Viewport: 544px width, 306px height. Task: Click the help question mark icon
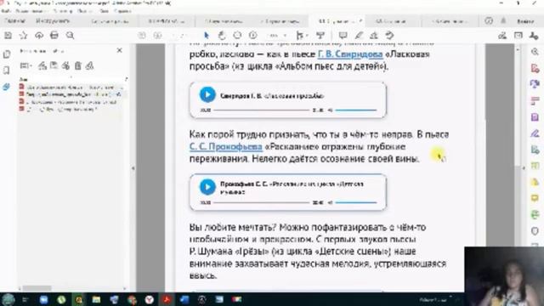click(x=489, y=21)
